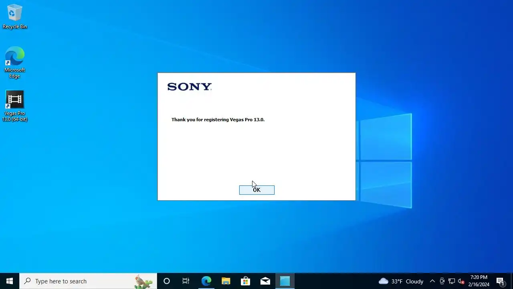Click the muted volume tray icon
The width and height of the screenshot is (513, 289).
click(461, 281)
